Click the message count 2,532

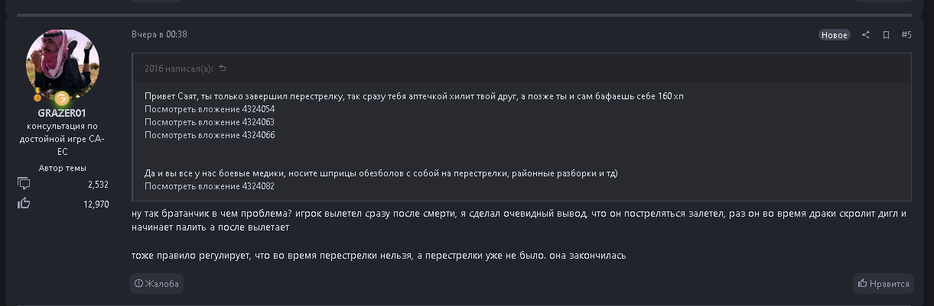pos(98,184)
